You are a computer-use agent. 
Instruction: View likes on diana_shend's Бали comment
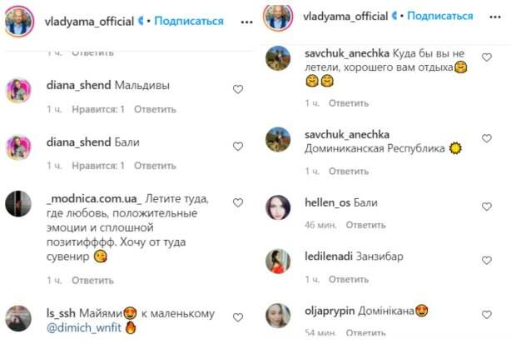pyautogui.click(x=98, y=166)
